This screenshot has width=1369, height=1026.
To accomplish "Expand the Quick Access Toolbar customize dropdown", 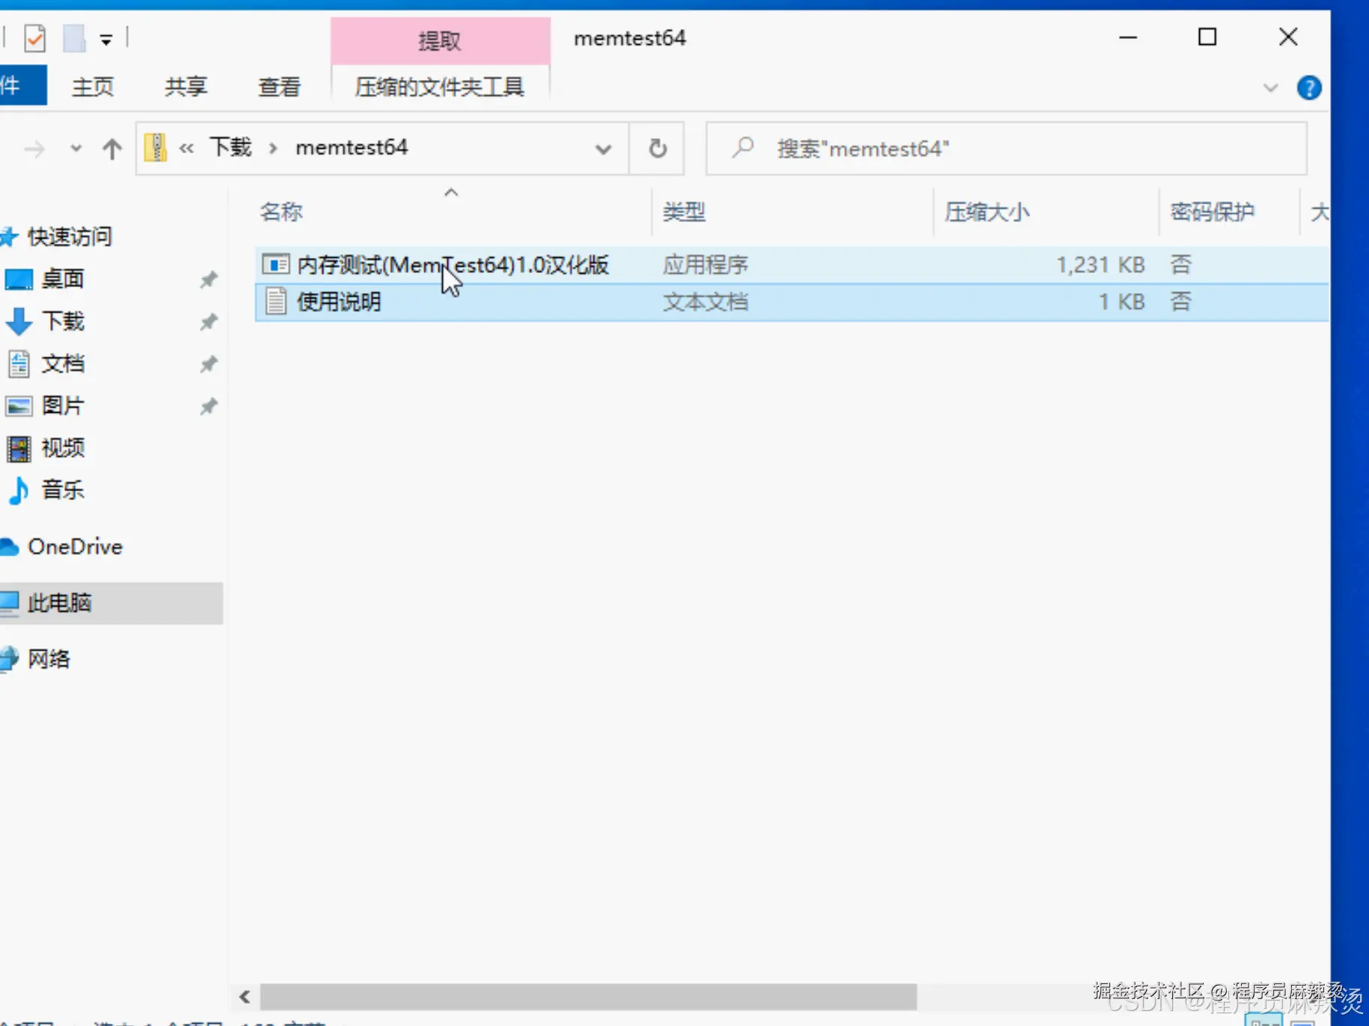I will point(106,38).
